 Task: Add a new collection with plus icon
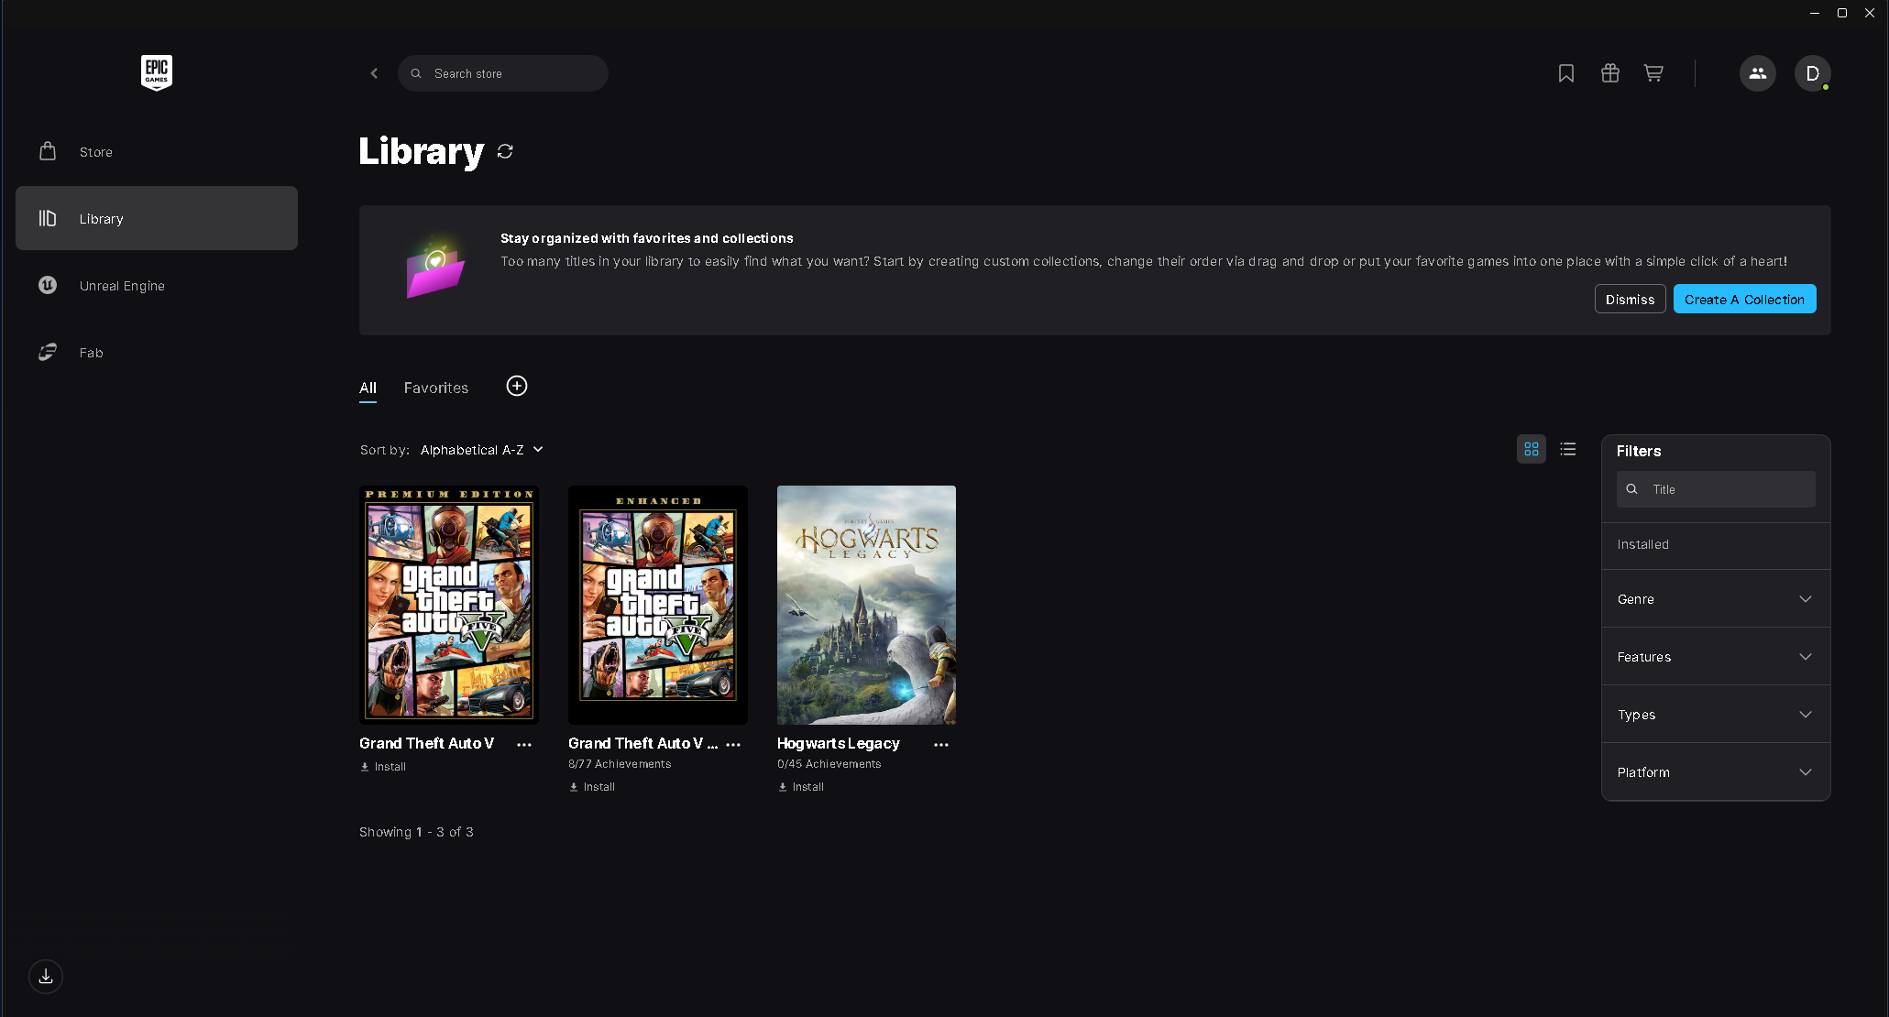tap(517, 386)
